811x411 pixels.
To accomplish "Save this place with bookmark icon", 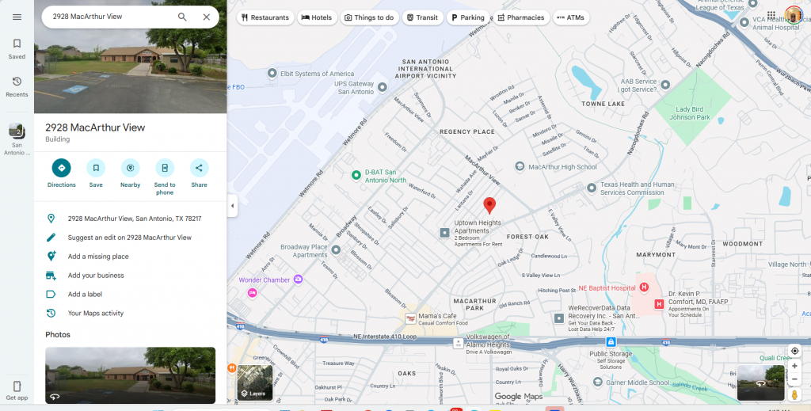I will point(96,168).
